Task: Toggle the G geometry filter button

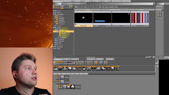Action: coord(79,7)
